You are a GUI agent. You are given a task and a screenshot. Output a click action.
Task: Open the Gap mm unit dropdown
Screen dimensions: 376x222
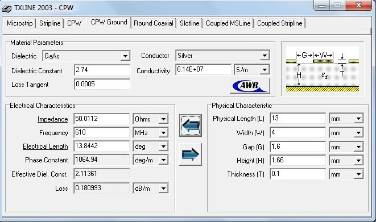(x=346, y=146)
